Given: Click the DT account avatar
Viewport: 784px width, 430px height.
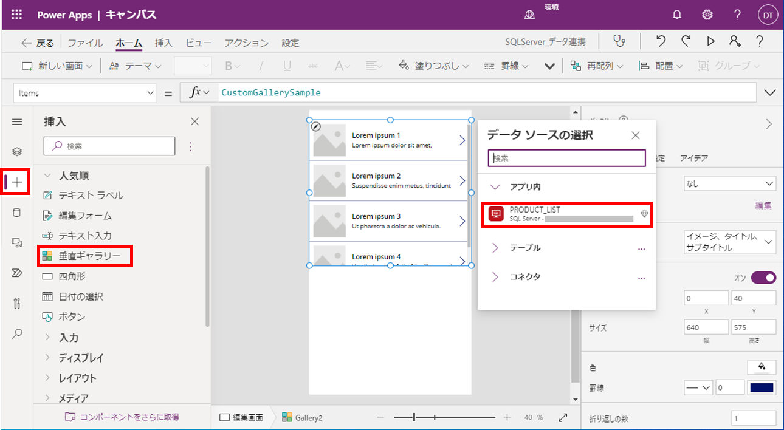Looking at the screenshot, I should coord(768,15).
